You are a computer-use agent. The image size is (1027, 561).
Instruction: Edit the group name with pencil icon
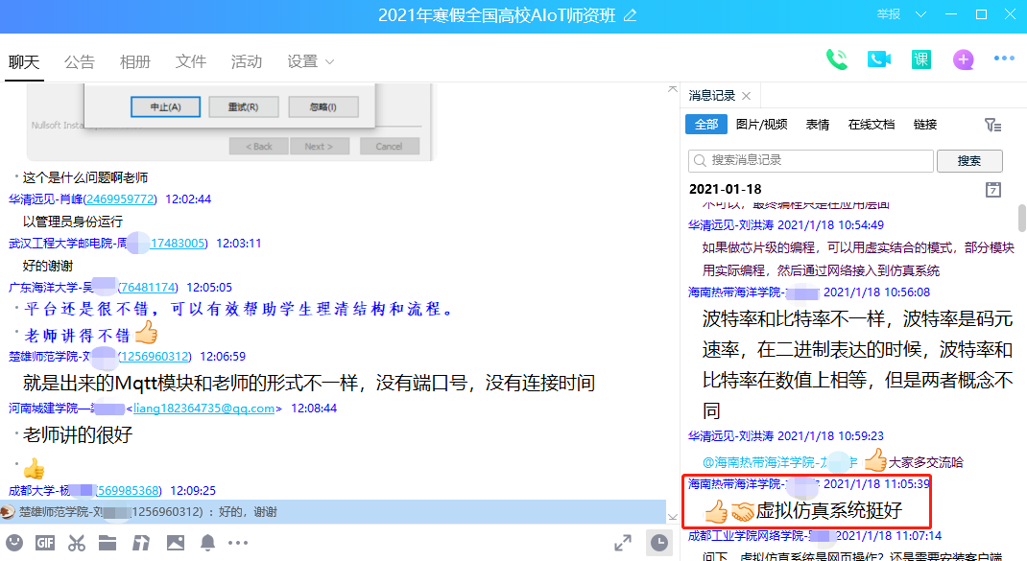click(x=630, y=15)
